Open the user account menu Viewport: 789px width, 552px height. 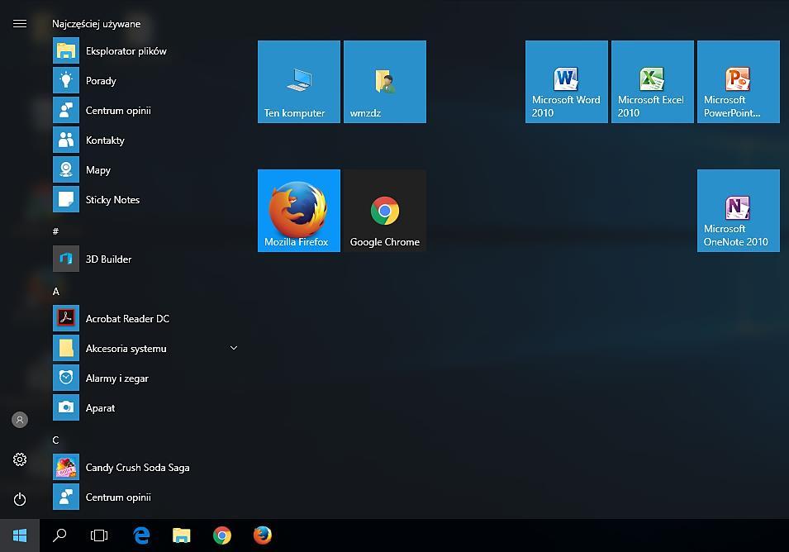pos(20,420)
